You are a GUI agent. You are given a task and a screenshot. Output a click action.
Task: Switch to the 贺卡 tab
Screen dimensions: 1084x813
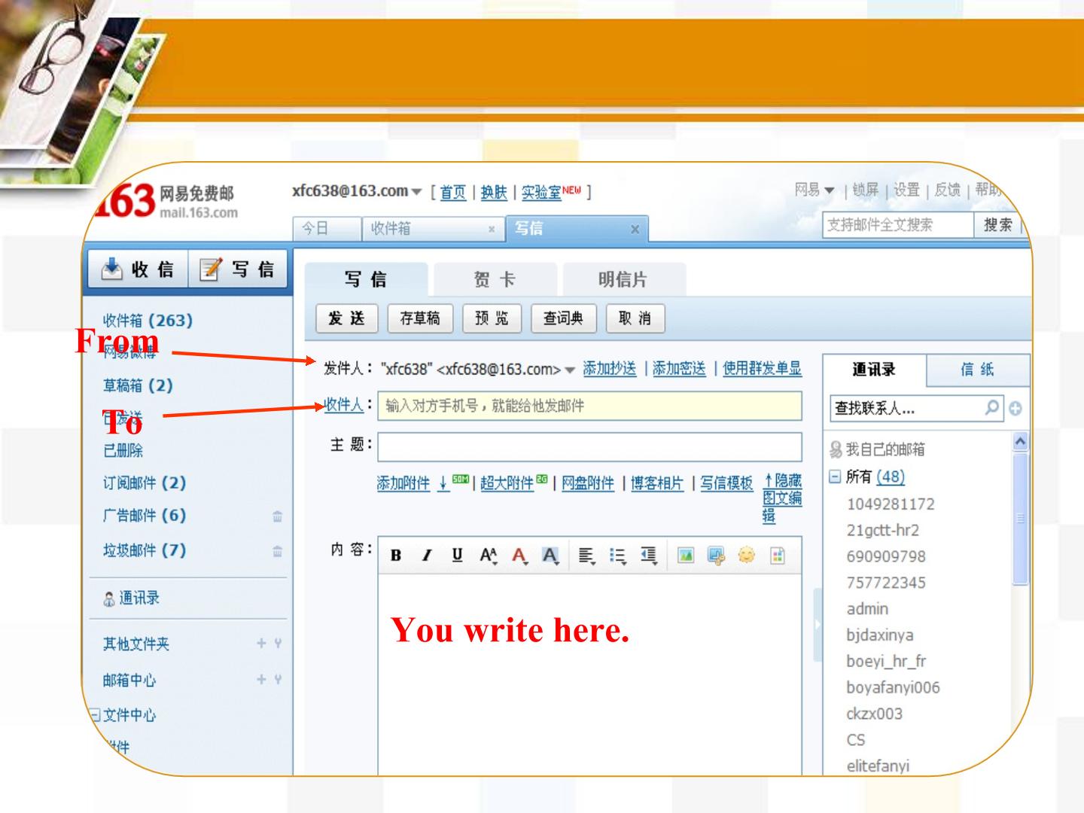coord(495,280)
